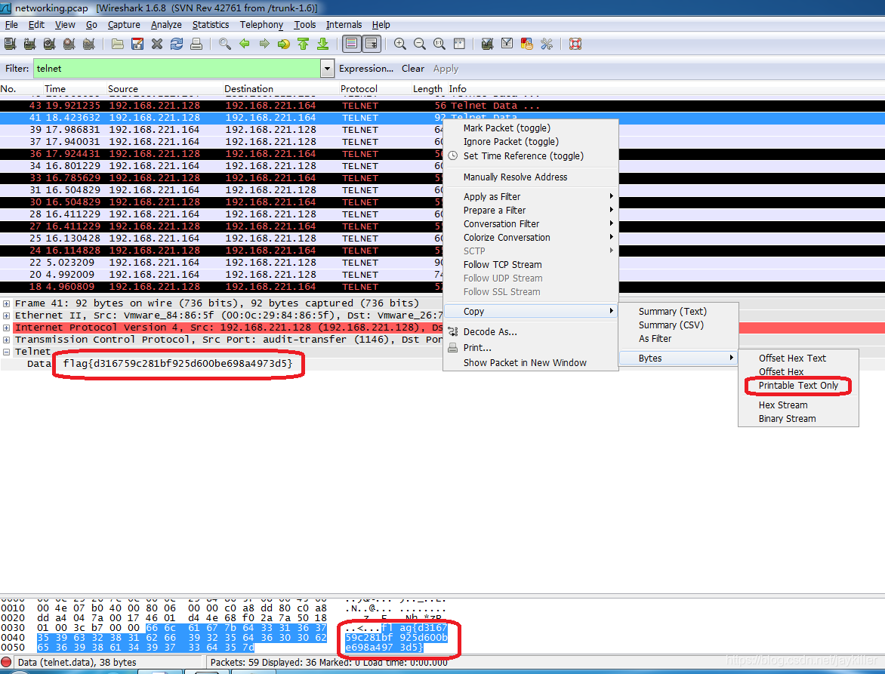885x674 pixels.
Task: Open the Capture Options dialog
Action: tap(29, 43)
